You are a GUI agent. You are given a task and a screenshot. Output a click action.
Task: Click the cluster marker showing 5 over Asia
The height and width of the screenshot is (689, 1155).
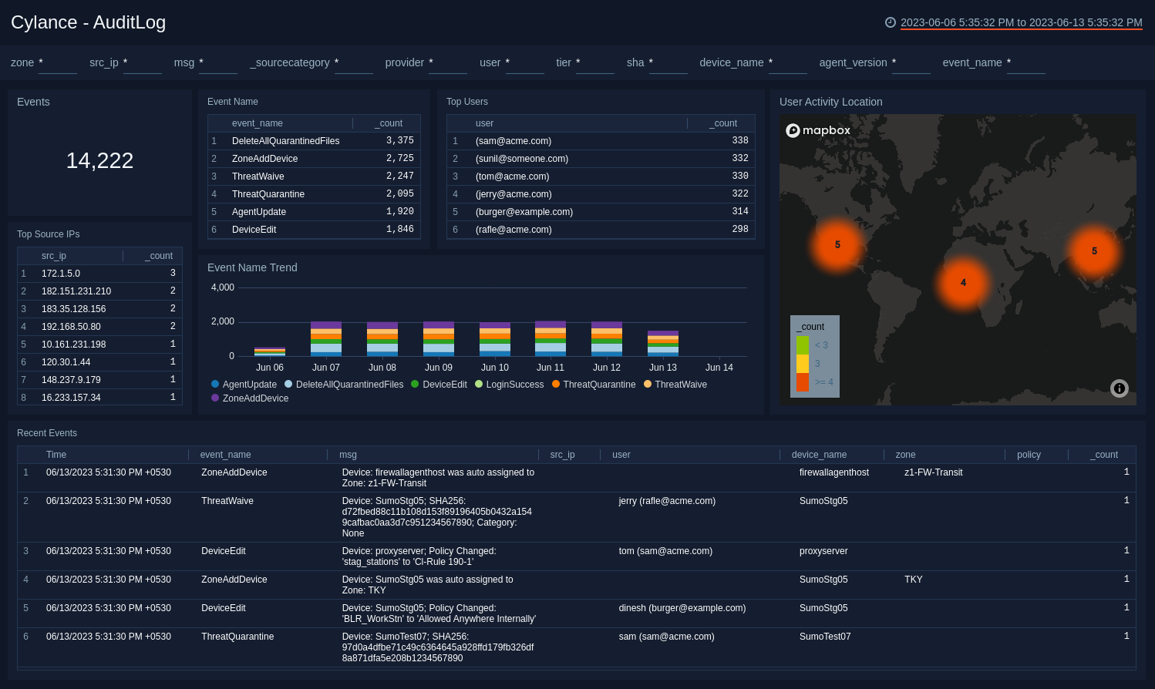coord(1093,250)
